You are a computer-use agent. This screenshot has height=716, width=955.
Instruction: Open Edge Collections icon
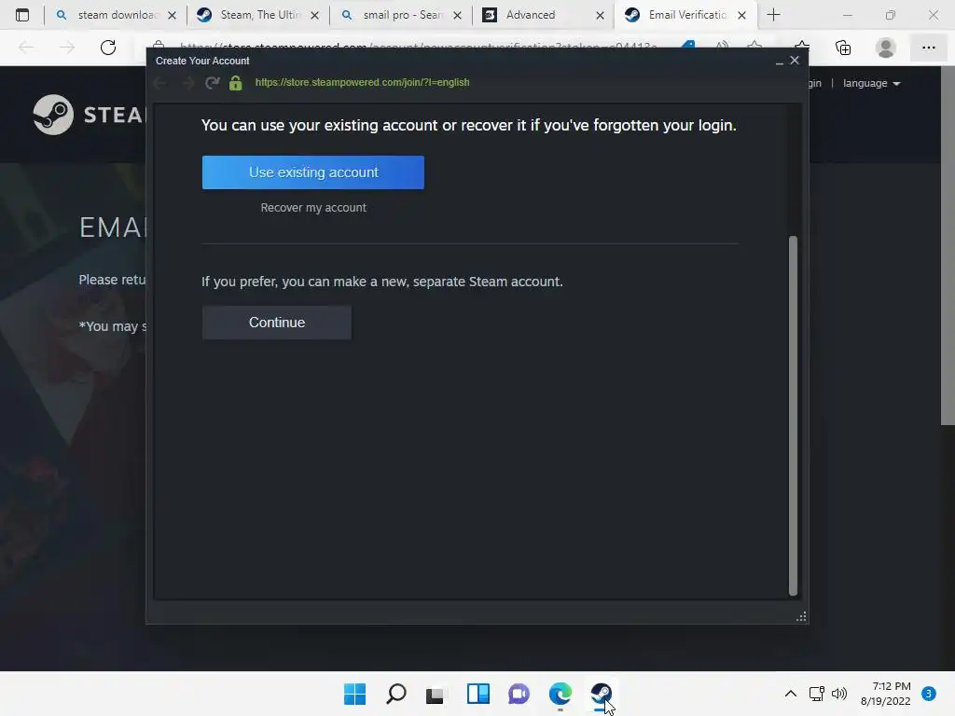pyautogui.click(x=843, y=48)
